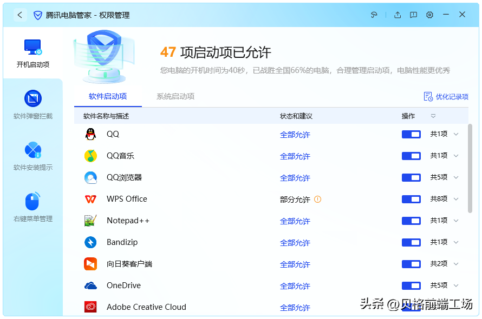Click the Tencent PC Manager shield logo
The height and width of the screenshot is (319, 482).
[37, 15]
